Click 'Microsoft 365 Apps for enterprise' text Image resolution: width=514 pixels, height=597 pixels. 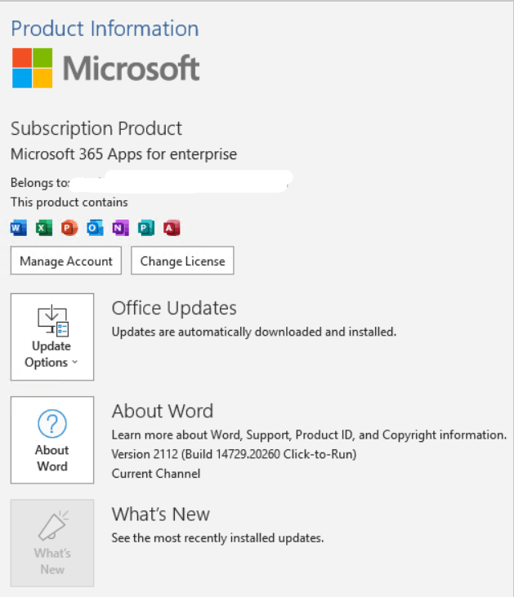click(x=124, y=154)
